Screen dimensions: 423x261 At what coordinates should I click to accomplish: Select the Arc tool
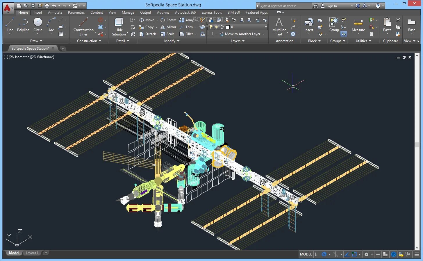51,25
